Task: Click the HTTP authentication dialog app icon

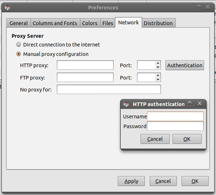Action: coord(126,104)
